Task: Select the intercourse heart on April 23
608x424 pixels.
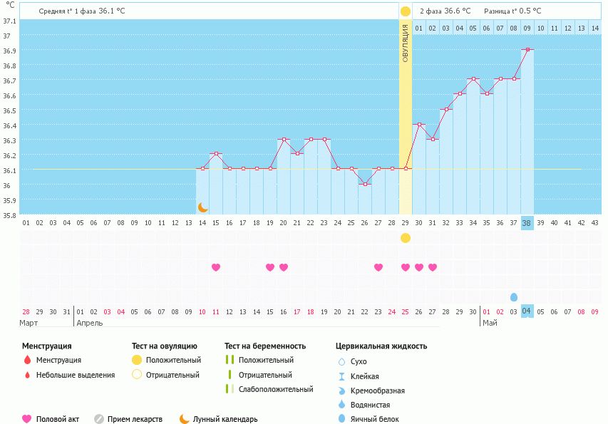Action: [x=378, y=267]
